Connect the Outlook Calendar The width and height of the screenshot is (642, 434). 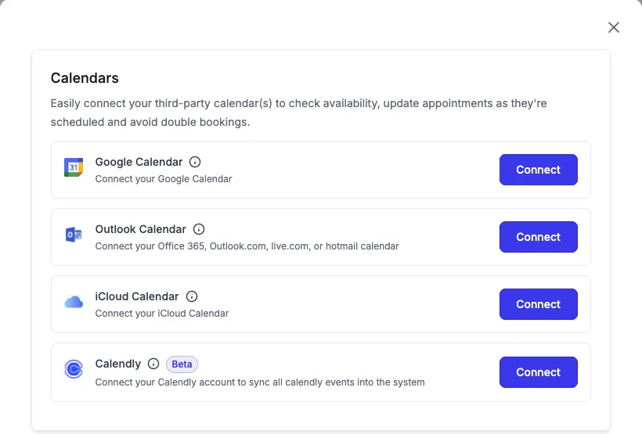(538, 237)
